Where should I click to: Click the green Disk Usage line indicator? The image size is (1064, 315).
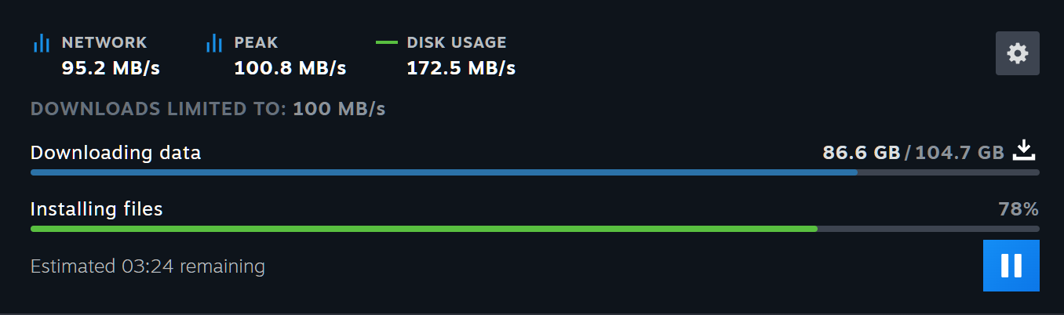click(x=387, y=42)
